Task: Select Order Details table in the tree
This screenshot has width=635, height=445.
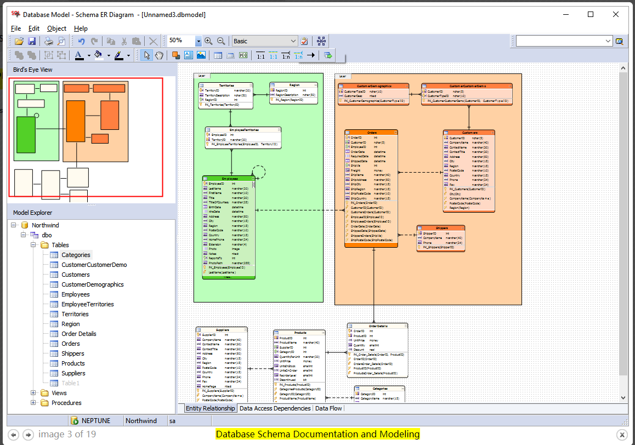Action: click(x=78, y=334)
